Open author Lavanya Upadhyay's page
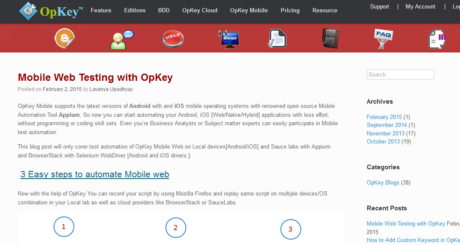 click(111, 89)
